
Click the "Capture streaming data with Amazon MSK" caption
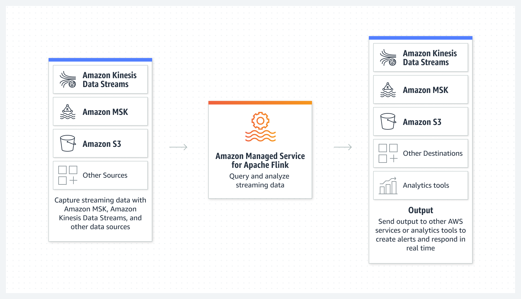coord(100,213)
